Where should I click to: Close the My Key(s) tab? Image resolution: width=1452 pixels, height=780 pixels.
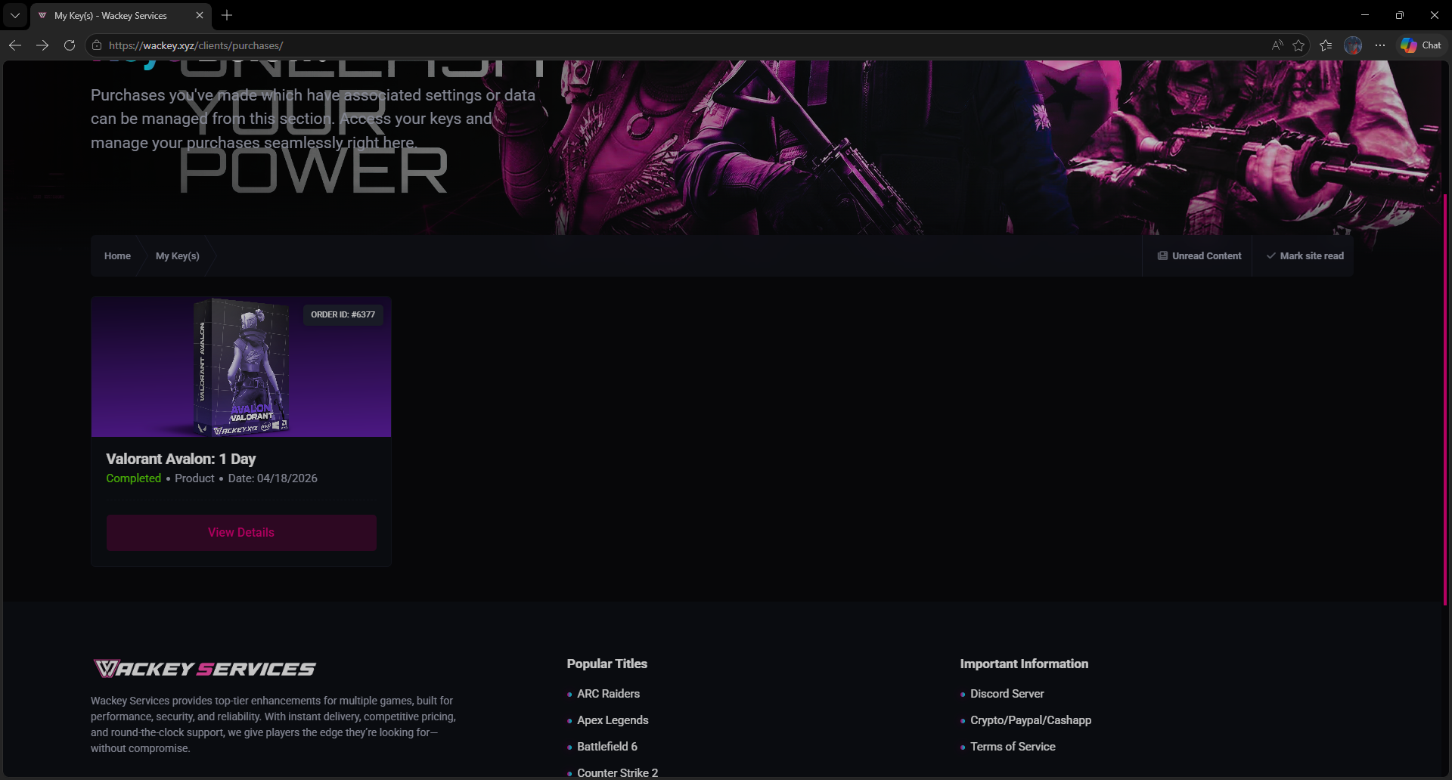(x=200, y=15)
